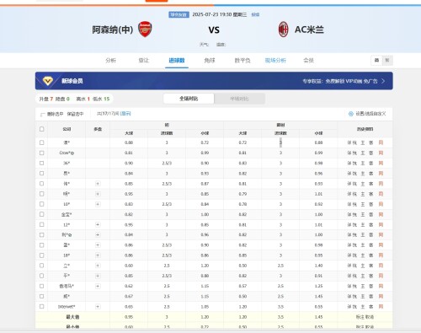The image size is (421, 333).
Task: Tick the checkbox for the 12* row
Action: coord(42,225)
